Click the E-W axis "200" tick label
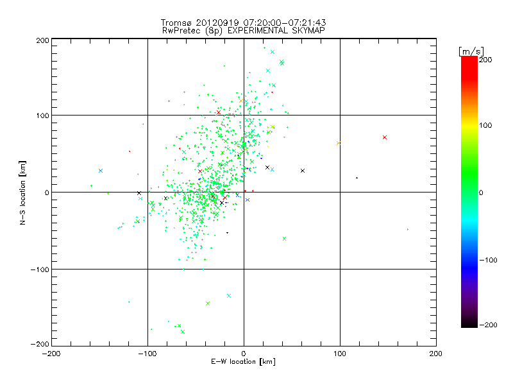The width and height of the screenshot is (513, 385). (x=436, y=354)
